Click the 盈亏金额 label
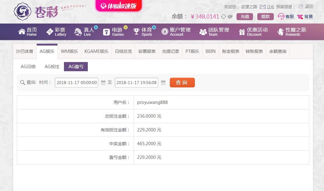Screen dimensions: 324x191 pos(119,157)
